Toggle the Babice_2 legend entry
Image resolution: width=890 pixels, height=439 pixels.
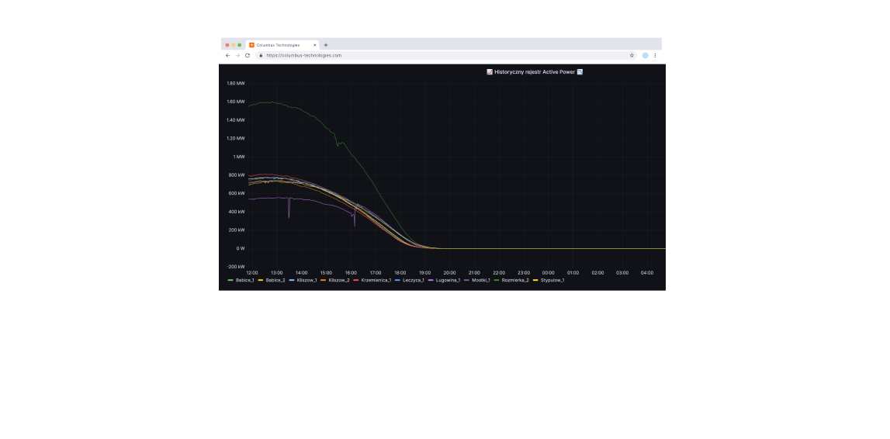pyautogui.click(x=275, y=280)
